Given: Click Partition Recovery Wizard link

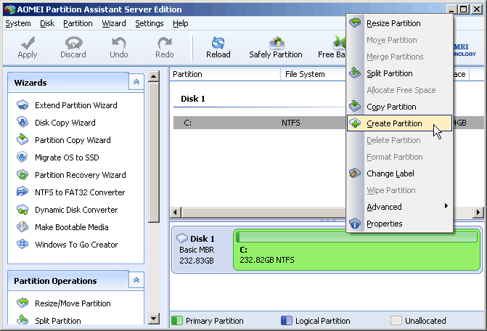Looking at the screenshot, I should pyautogui.click(x=81, y=175).
